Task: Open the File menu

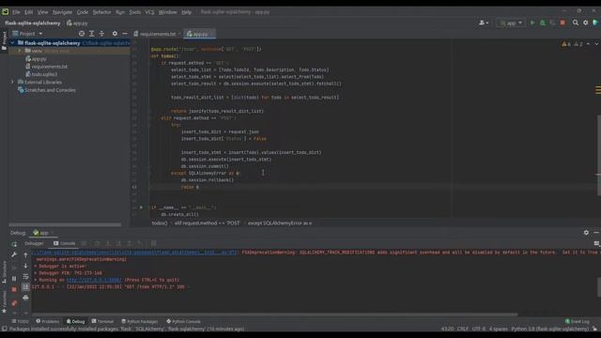Action: 16,12
